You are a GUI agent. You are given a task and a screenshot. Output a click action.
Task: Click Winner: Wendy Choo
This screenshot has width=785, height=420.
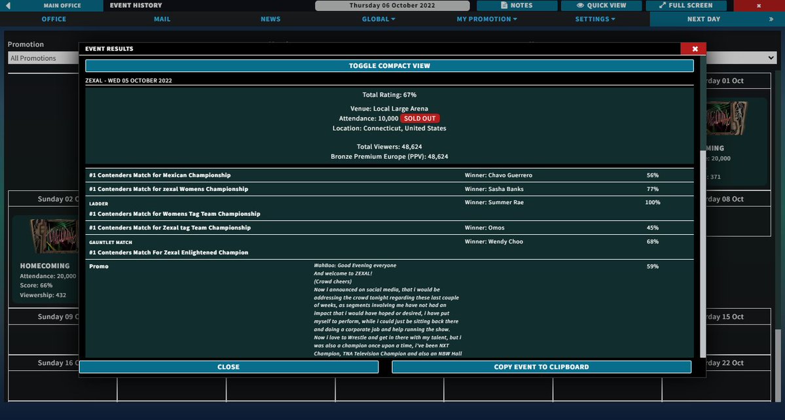(x=494, y=241)
